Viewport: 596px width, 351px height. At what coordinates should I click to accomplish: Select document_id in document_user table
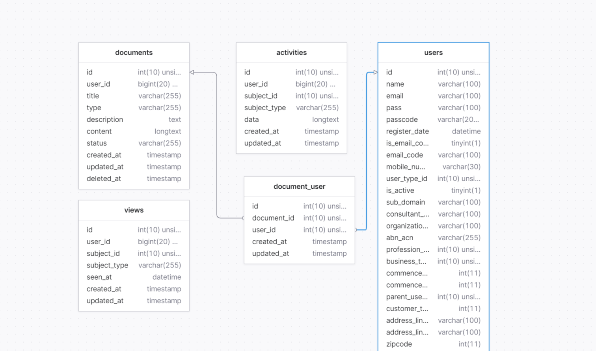[x=273, y=218]
